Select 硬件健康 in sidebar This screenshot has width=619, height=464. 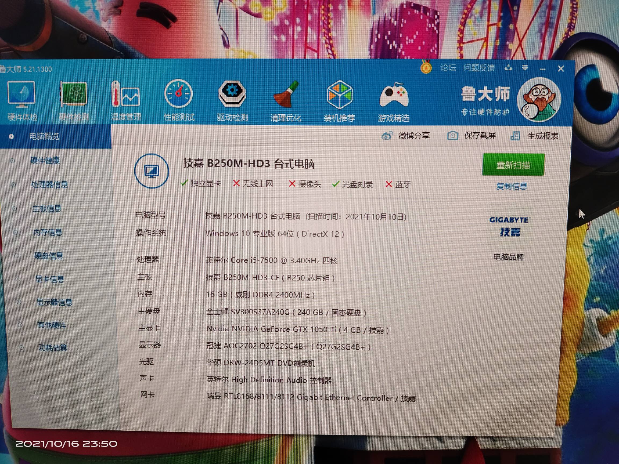[45, 161]
